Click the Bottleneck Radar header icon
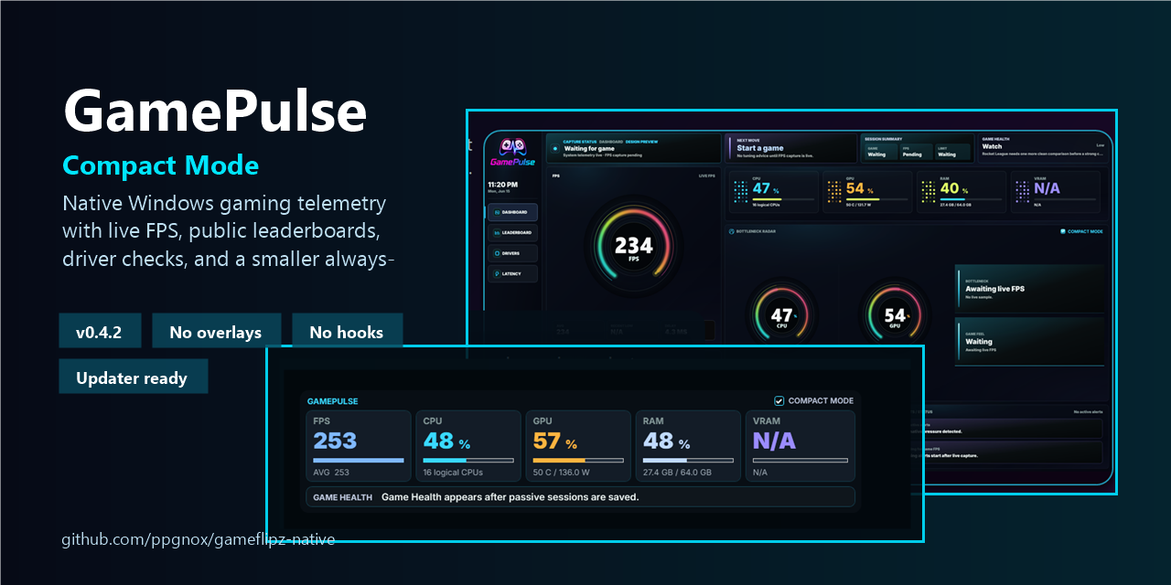 tap(731, 232)
